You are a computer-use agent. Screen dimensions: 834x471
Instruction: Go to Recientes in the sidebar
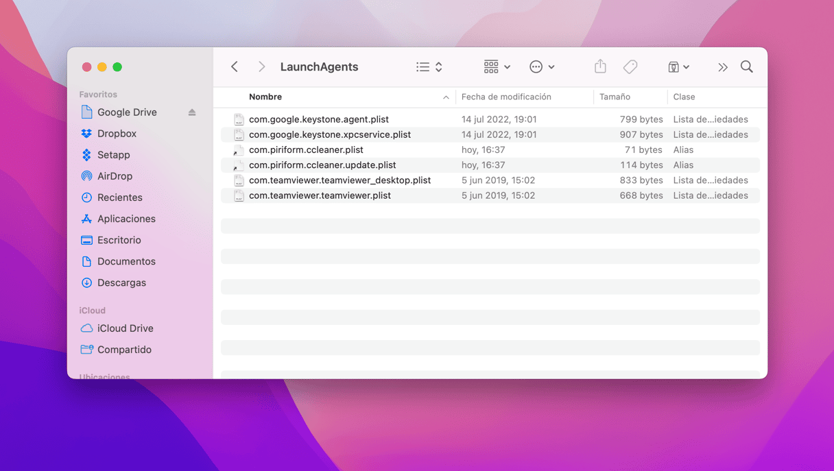[119, 197]
